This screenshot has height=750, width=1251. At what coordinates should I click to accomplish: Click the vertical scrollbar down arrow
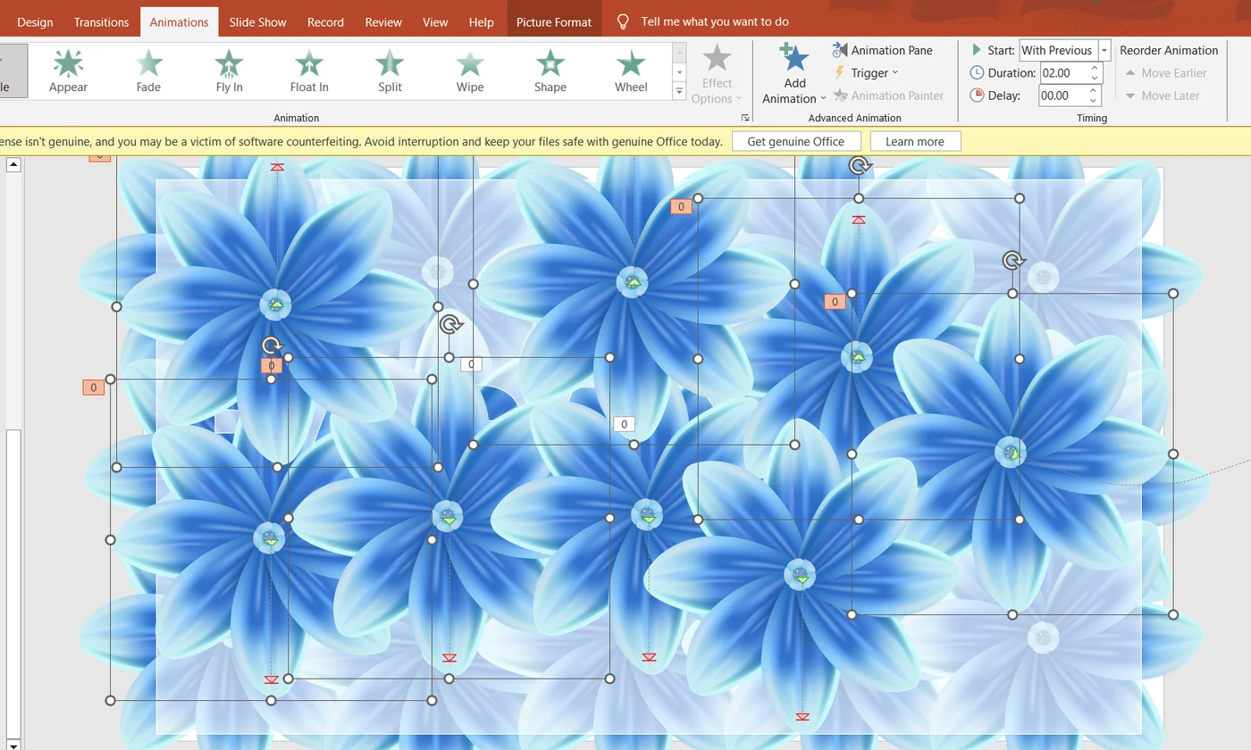click(x=13, y=745)
